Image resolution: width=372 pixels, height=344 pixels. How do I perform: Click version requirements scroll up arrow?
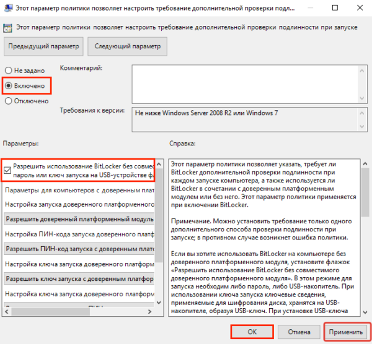(362, 113)
